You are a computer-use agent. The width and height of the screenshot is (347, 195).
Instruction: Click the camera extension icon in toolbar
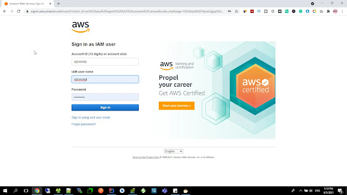pyautogui.click(x=322, y=11)
